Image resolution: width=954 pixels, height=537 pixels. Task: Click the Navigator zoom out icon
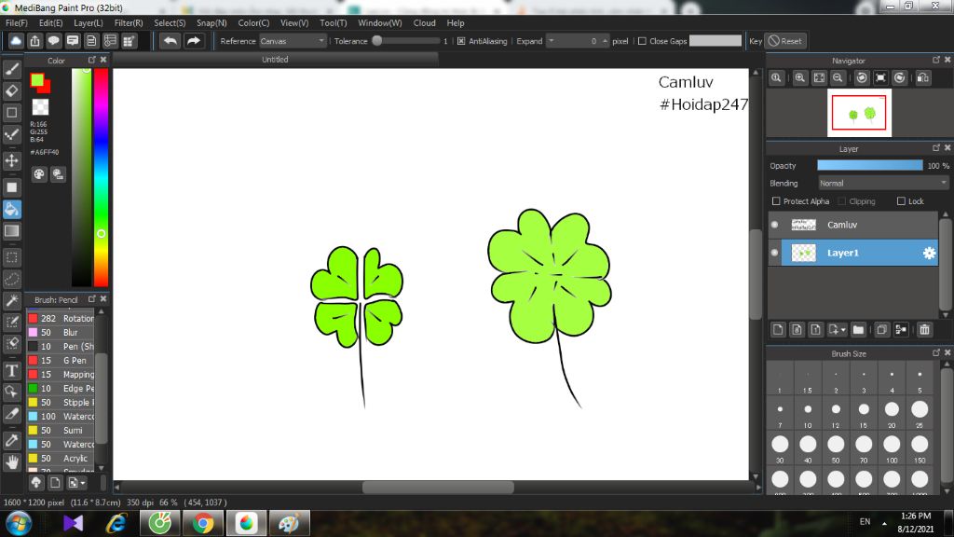click(838, 78)
